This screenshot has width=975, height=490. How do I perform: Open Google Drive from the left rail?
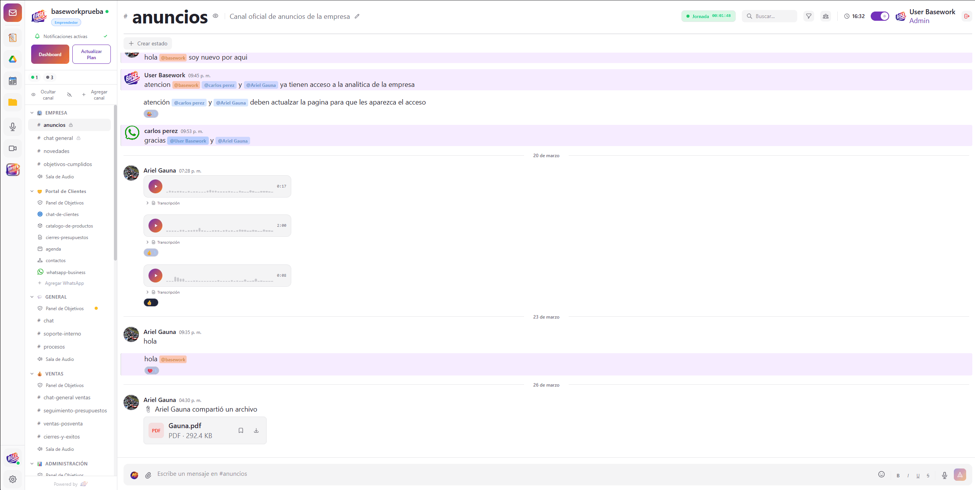[13, 60]
